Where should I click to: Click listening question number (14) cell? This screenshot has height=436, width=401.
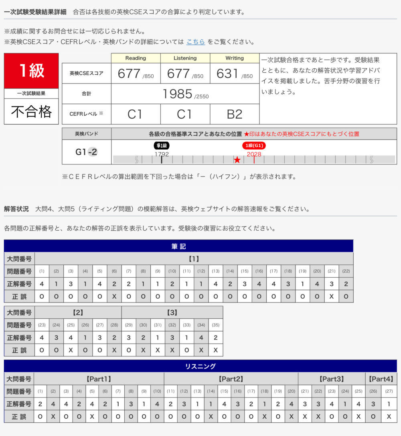click(x=211, y=391)
